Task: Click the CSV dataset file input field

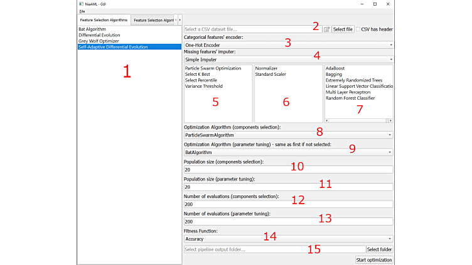Action: click(x=252, y=29)
